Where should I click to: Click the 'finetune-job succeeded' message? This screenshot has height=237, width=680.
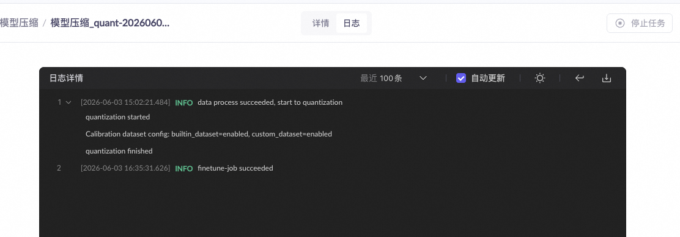tap(235, 168)
